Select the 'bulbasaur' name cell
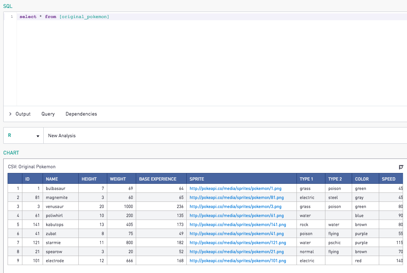This screenshot has width=407, height=273. coord(61,188)
